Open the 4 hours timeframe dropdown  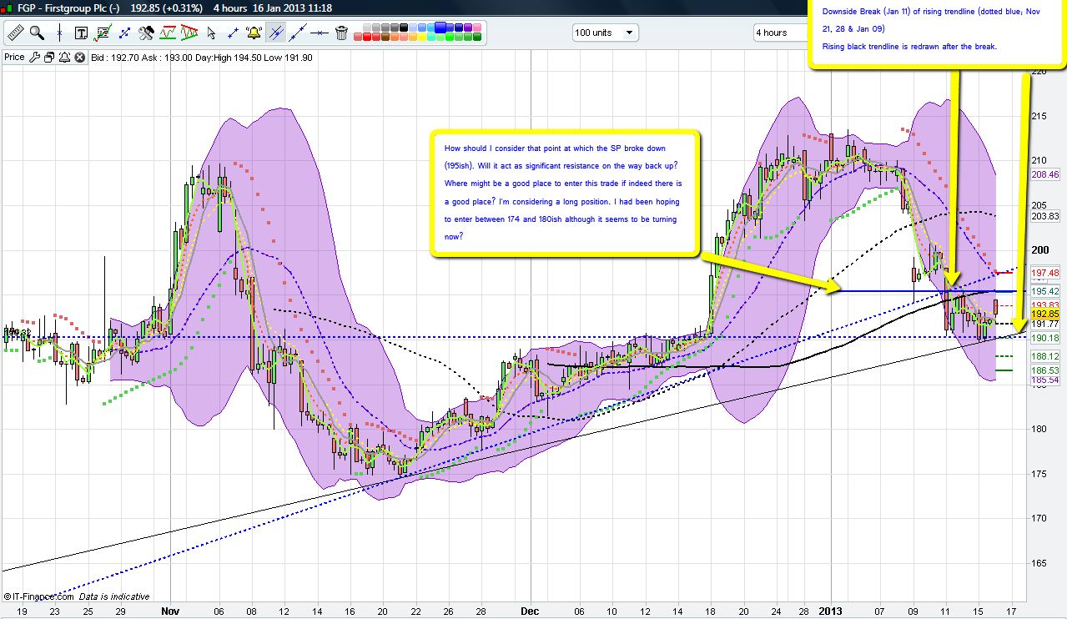[x=785, y=33]
